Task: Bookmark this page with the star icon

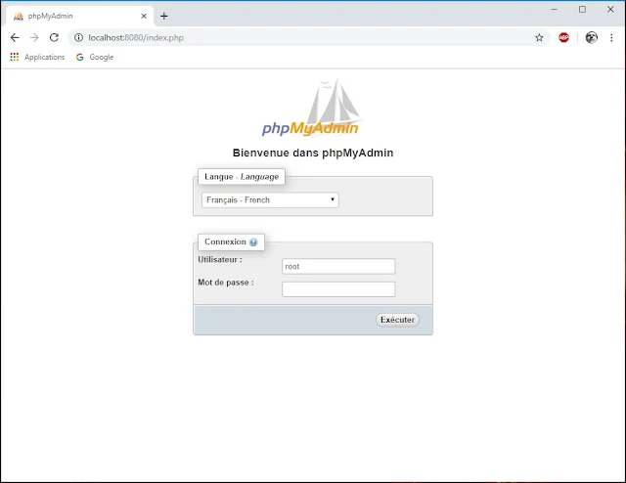Action: coord(539,37)
